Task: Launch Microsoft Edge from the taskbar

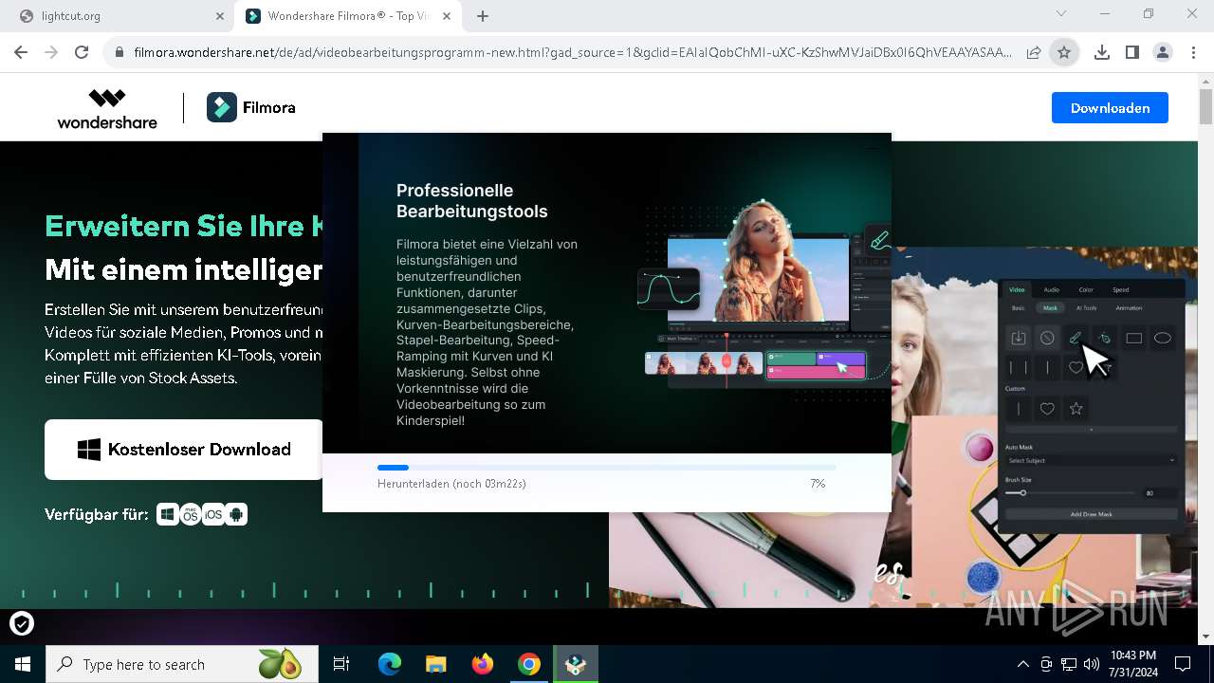Action: 390,664
